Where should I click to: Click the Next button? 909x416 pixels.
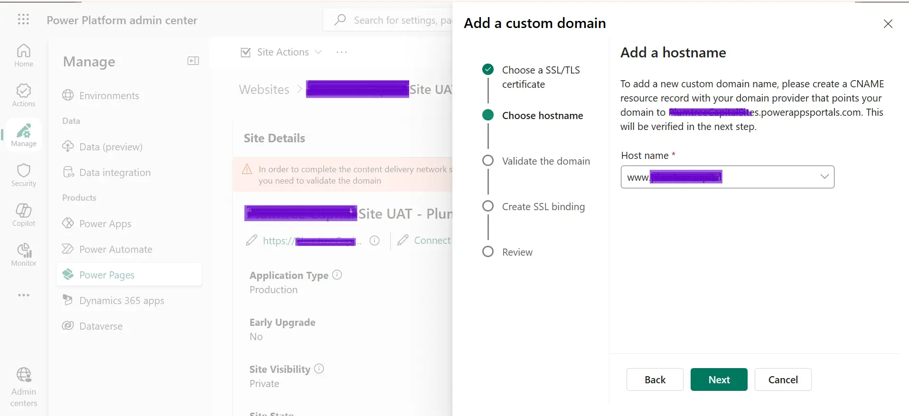point(719,379)
